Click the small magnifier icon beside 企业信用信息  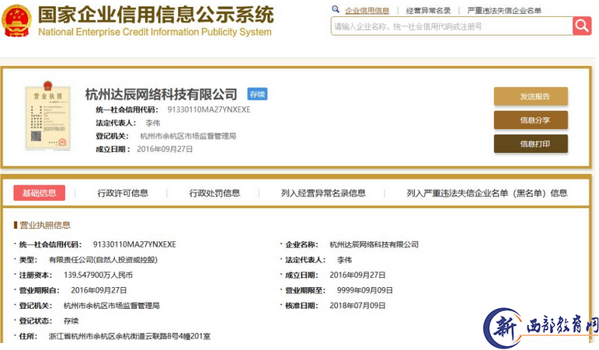(x=336, y=9)
